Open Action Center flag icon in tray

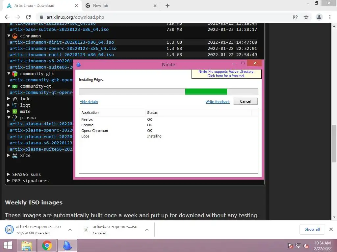290,246
